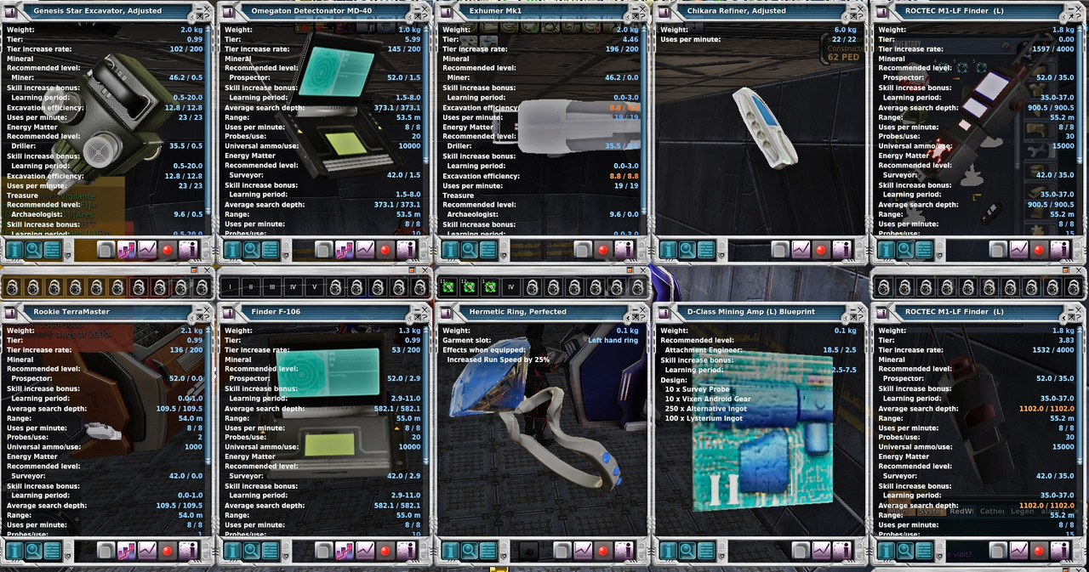Open magnifier inspect icon in Exhumer Mk1 window

470,250
